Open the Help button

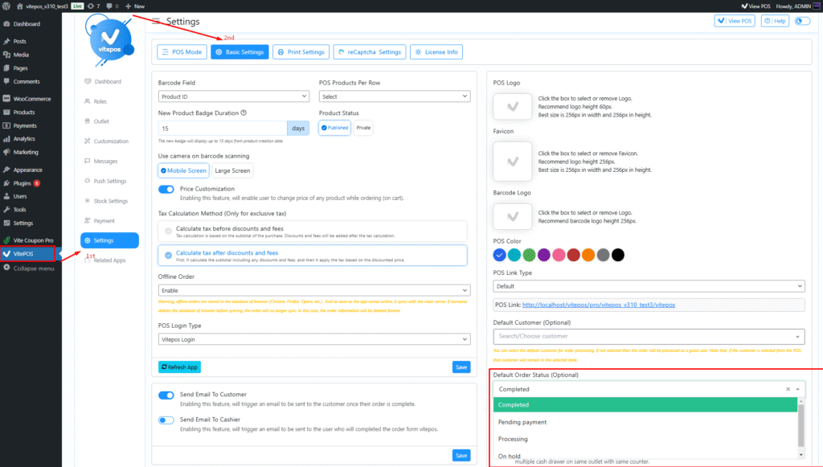[x=776, y=21]
